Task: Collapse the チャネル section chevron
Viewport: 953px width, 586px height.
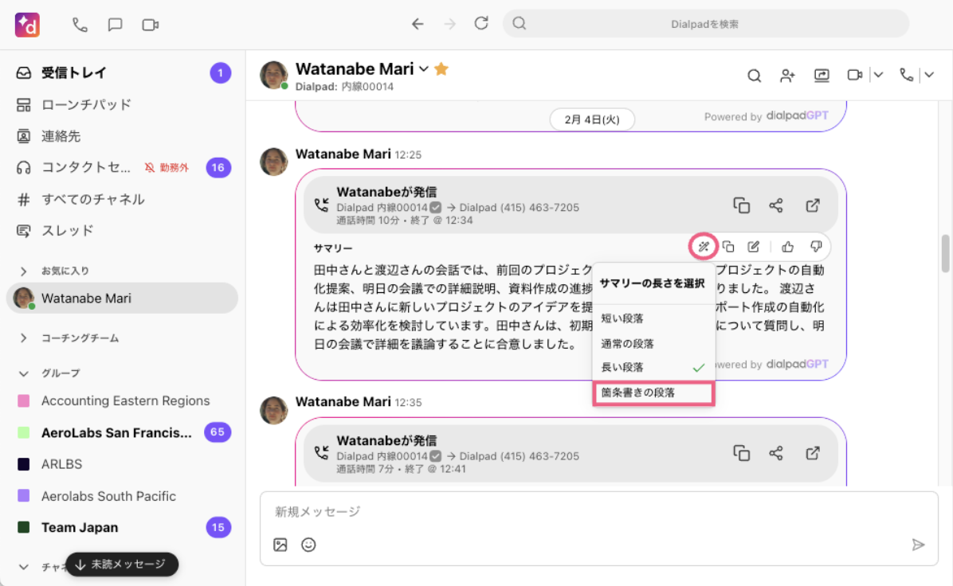Action: point(24,567)
